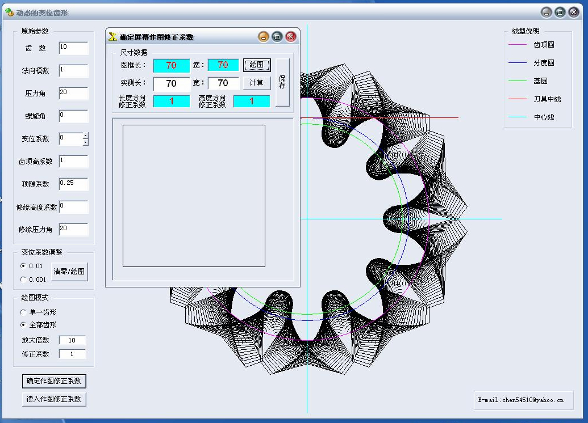Click the 读入作图修正系数 button
This screenshot has width=588, height=423.
click(x=54, y=399)
